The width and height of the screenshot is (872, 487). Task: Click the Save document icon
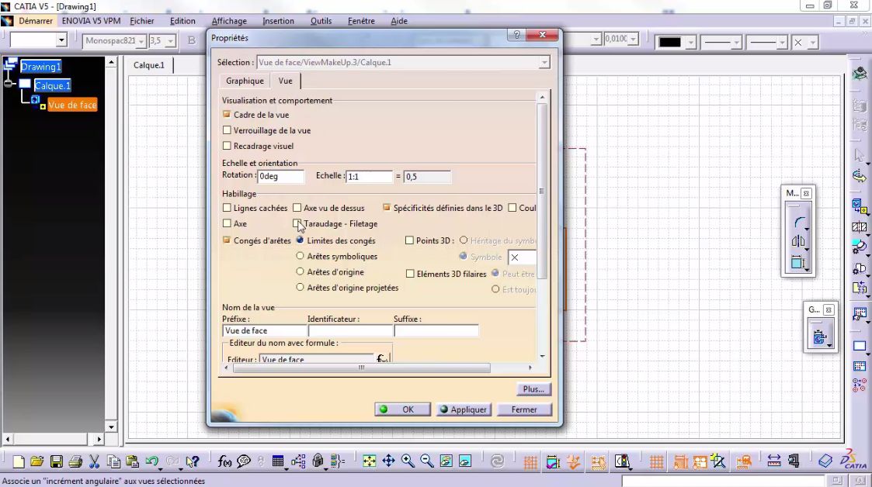click(x=56, y=461)
